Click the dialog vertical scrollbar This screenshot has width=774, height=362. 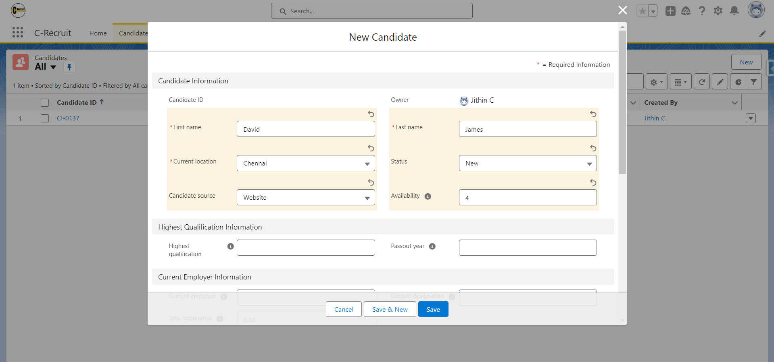[622, 101]
